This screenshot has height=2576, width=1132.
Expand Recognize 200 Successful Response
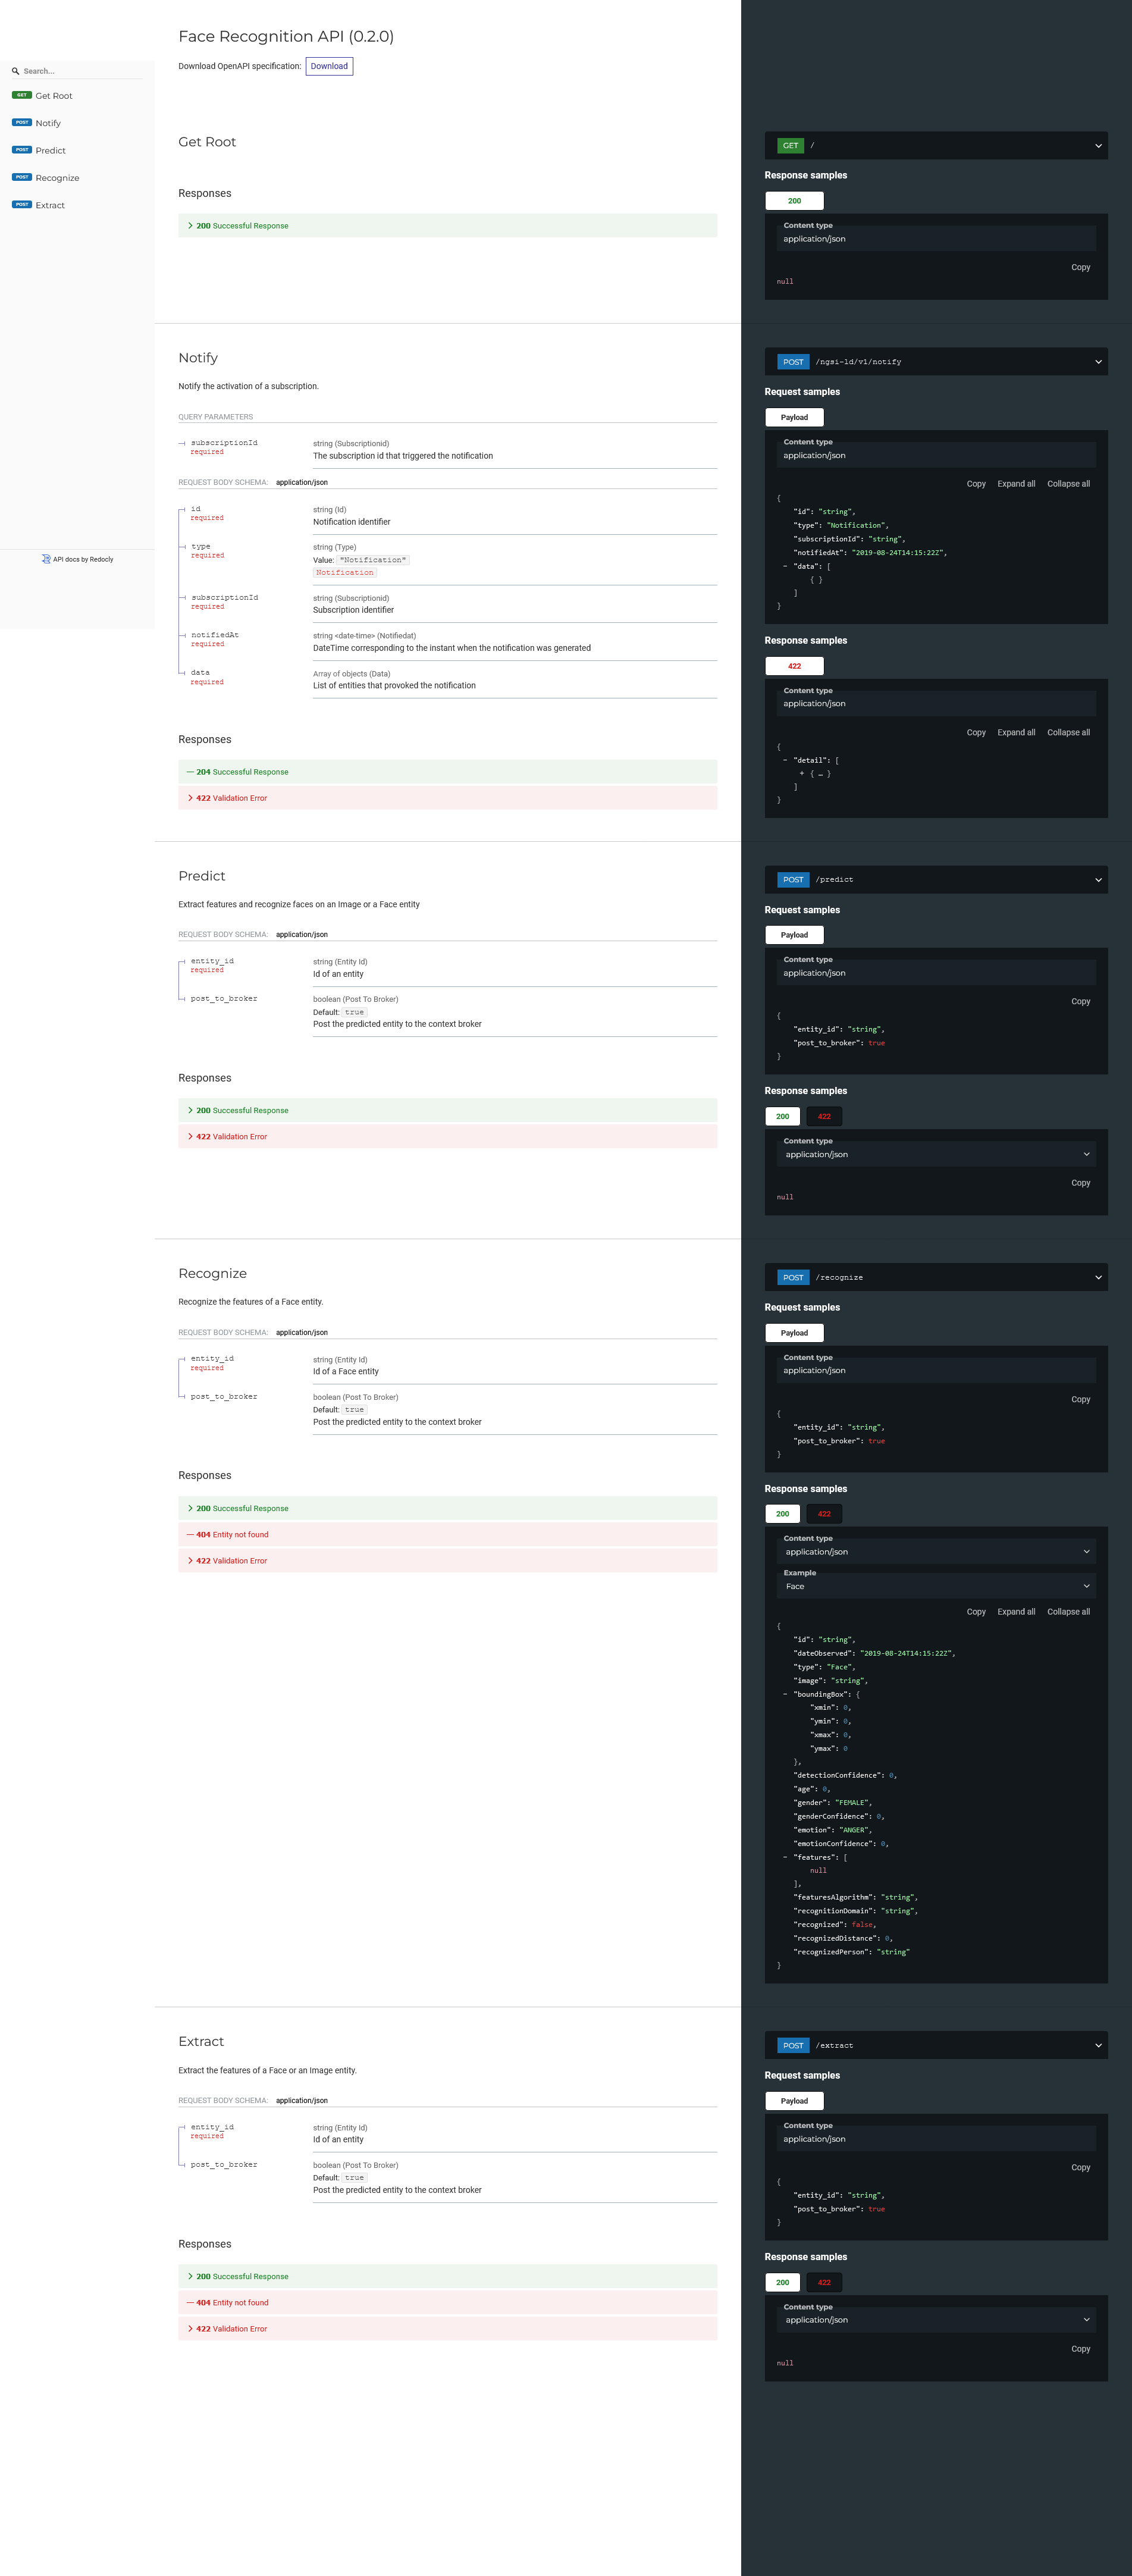447,1508
